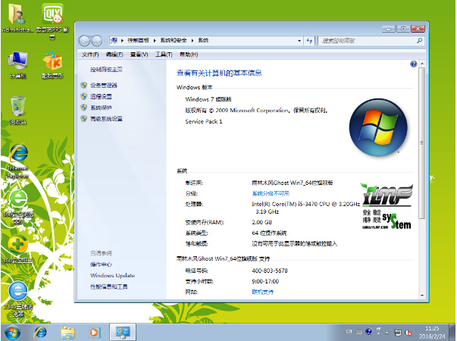The width and height of the screenshot is (457, 341).
Task: Expand the arrow after 控制面板 breadcrumb
Action: (x=155, y=40)
